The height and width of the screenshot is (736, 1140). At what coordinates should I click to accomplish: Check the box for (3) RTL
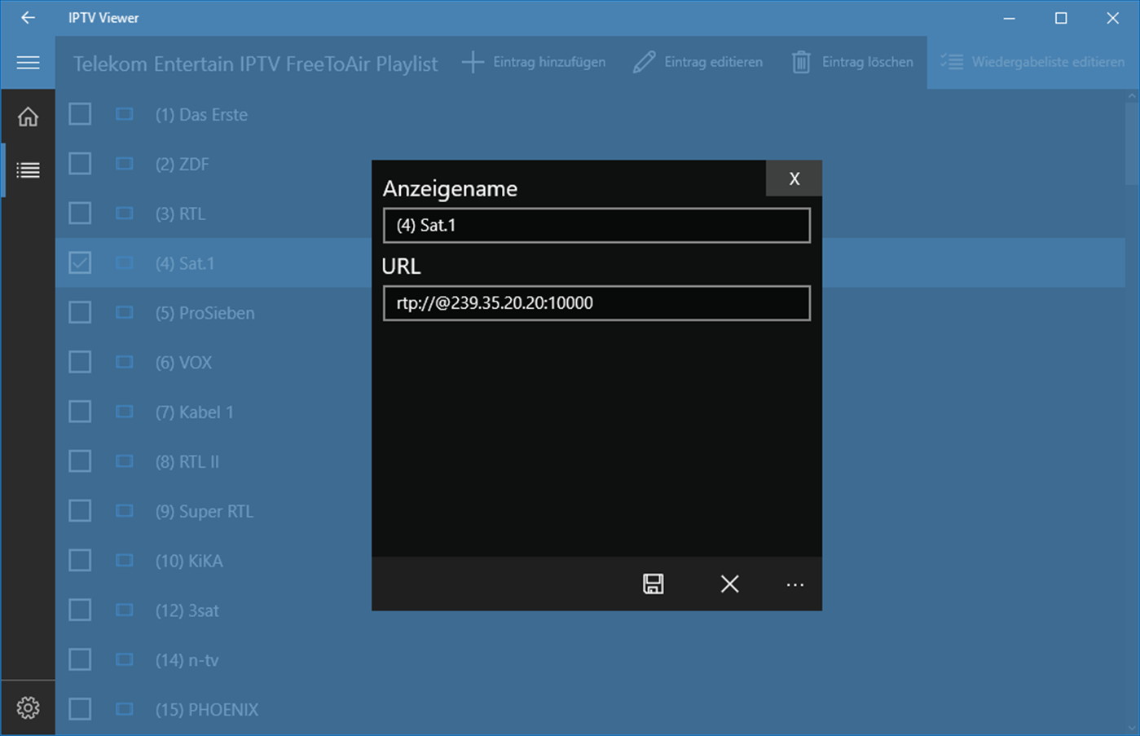(80, 214)
